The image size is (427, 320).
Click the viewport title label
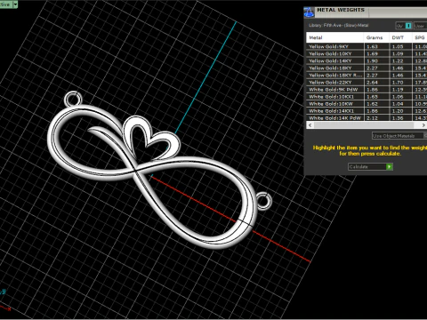[x=5, y=4]
